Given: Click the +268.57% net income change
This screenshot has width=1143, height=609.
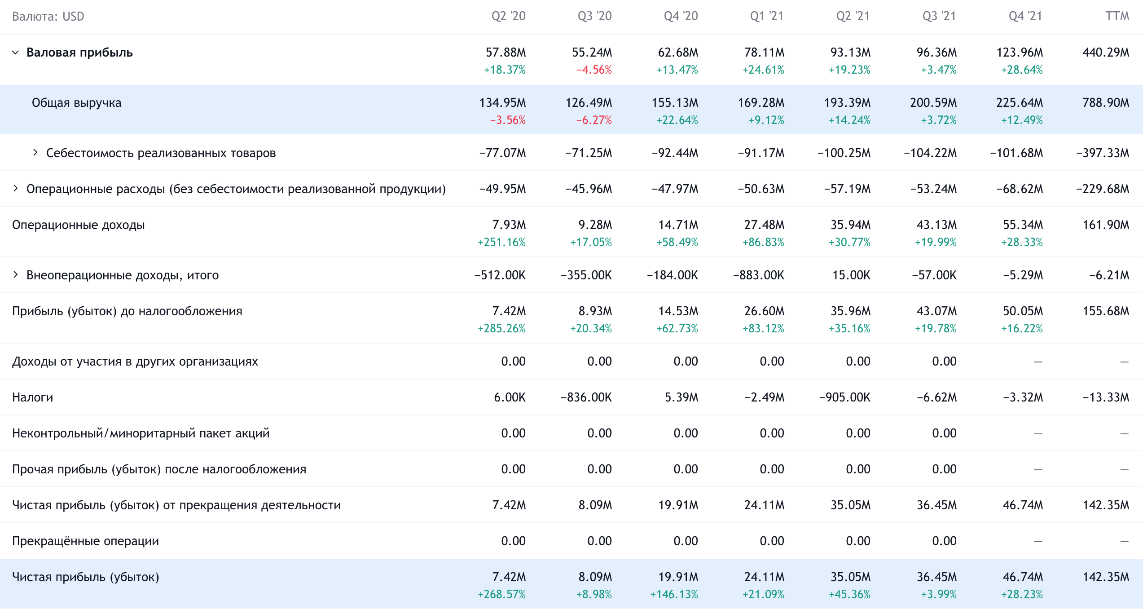Looking at the screenshot, I should pyautogui.click(x=501, y=595).
